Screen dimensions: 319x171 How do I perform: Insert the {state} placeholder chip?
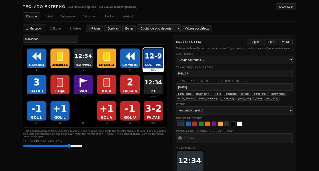(x=258, y=99)
